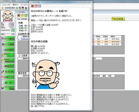Click the back arrow icon in 本日の反省 window
The height and width of the screenshot is (112, 139).
[32, 6]
